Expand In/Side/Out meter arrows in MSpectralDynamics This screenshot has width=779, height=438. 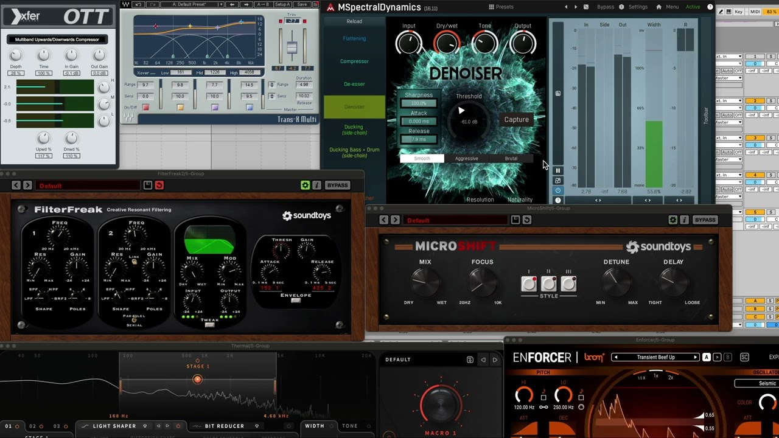[598, 200]
